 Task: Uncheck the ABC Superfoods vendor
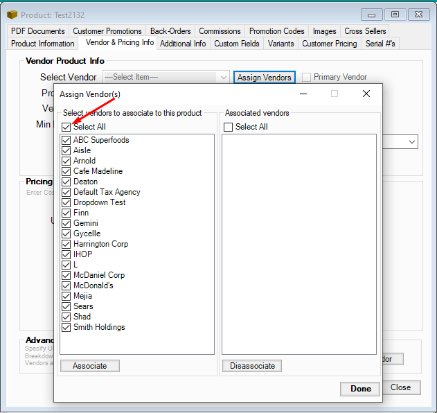click(x=66, y=140)
